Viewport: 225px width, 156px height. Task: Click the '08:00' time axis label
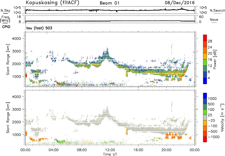click(82, 150)
